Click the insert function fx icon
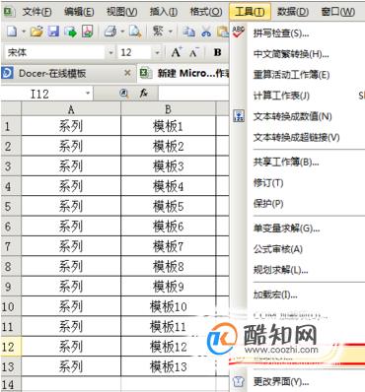Viewport: 365px width, 392px height. pos(143,94)
